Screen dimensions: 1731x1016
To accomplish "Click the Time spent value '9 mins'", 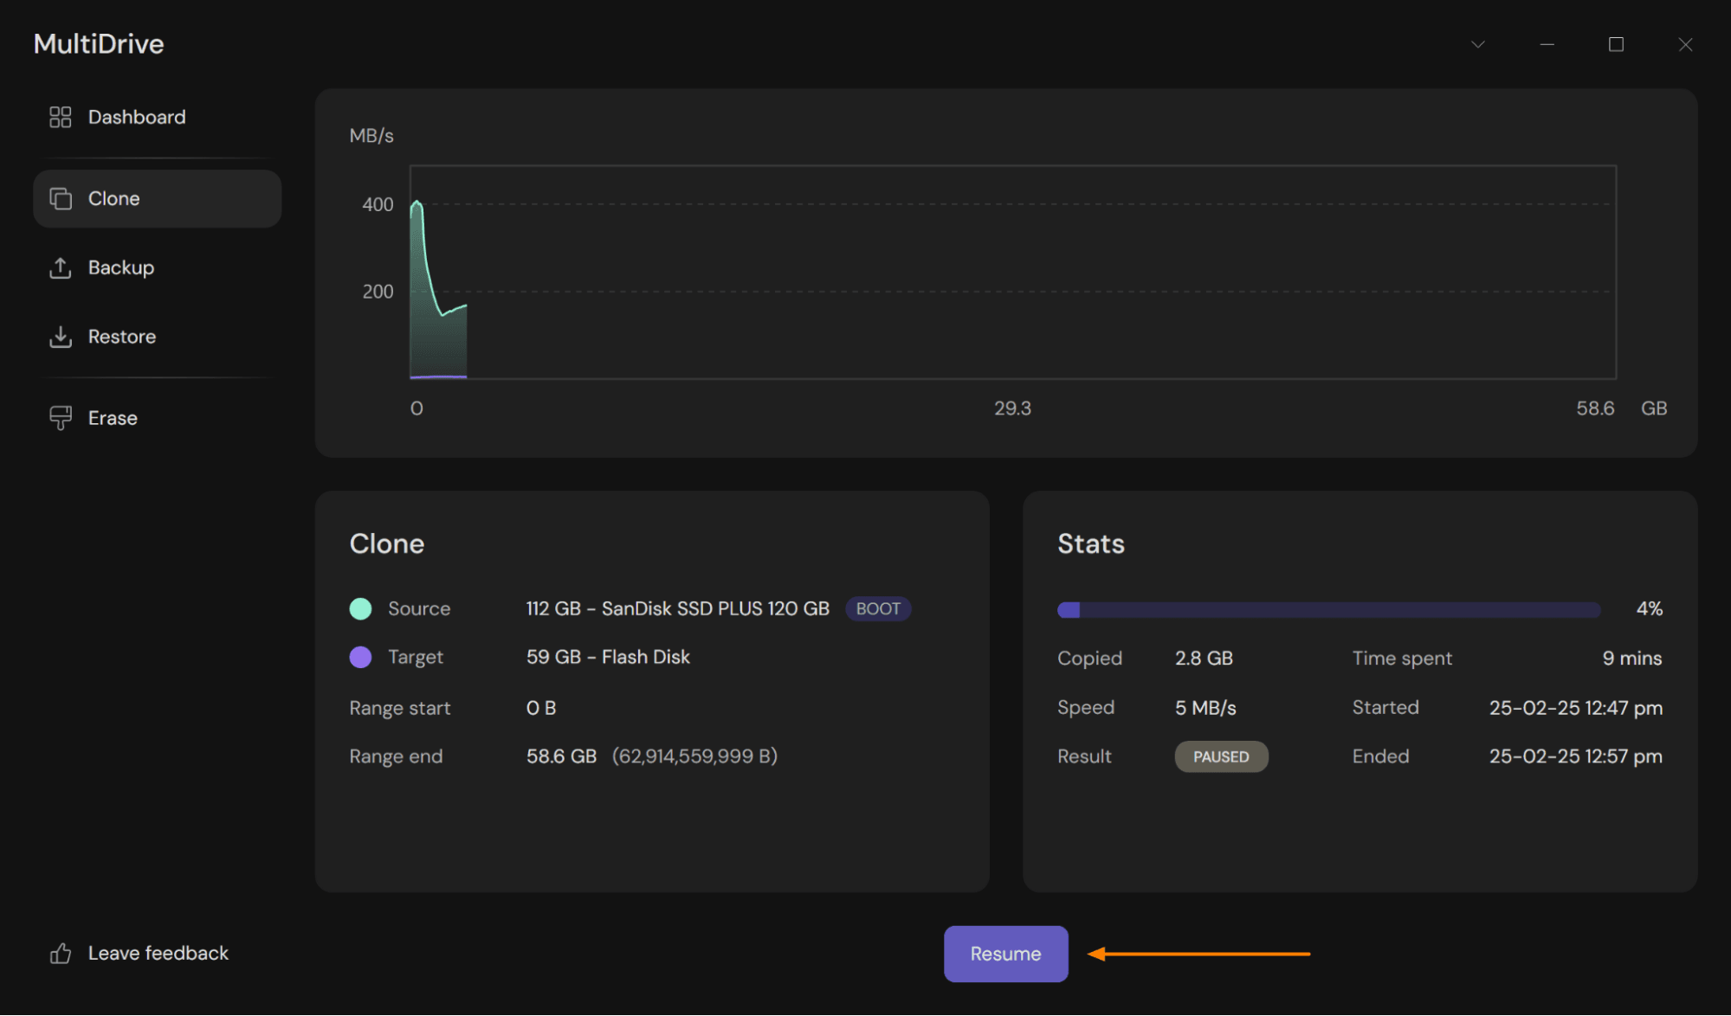I will [x=1631, y=659].
